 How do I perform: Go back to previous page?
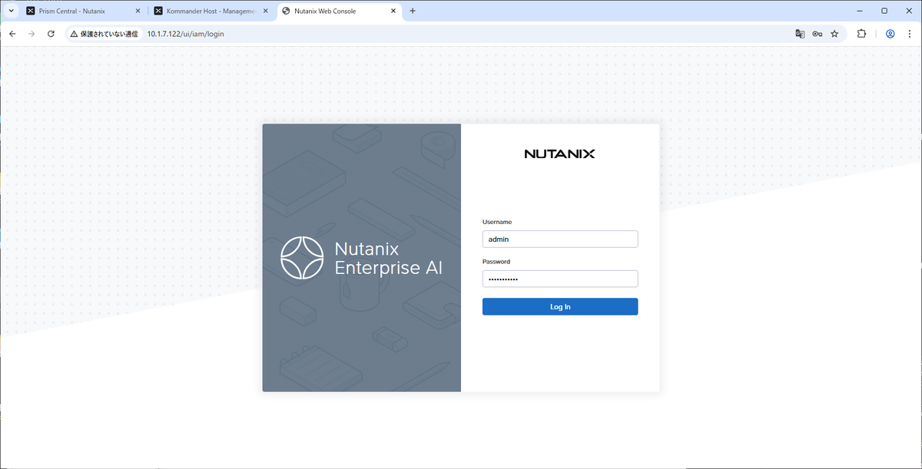(12, 34)
